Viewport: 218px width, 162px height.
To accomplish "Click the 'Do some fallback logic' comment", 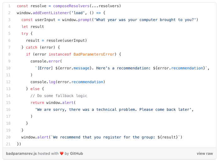I will 59,96.
